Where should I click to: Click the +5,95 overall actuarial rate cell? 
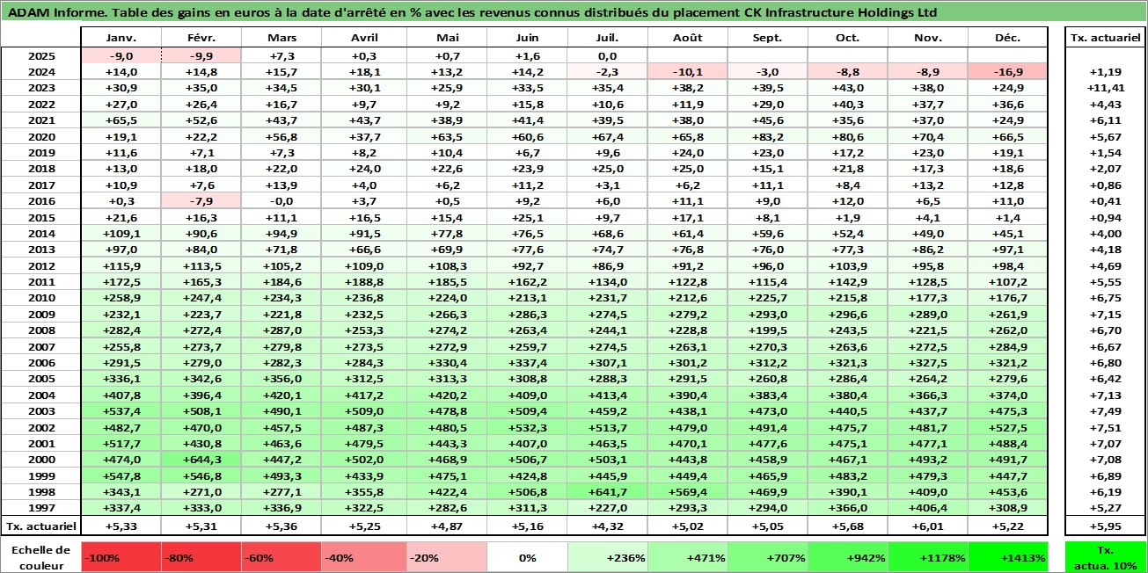[1105, 526]
